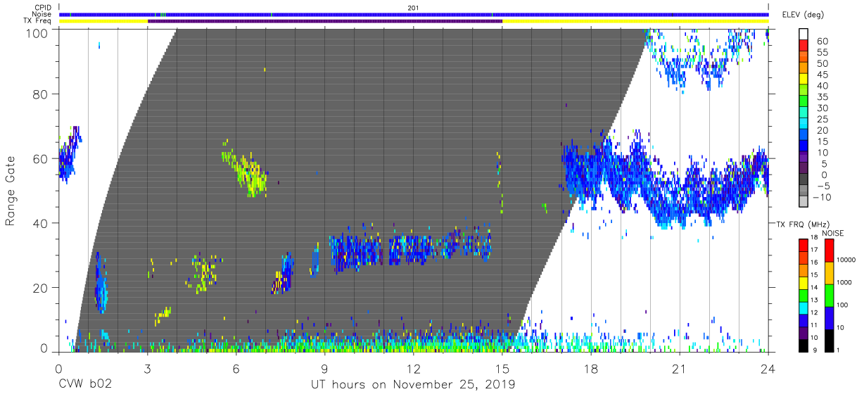The width and height of the screenshot is (864, 399).
Task: Click the blue Noise bar at the top
Action: tap(414, 14)
